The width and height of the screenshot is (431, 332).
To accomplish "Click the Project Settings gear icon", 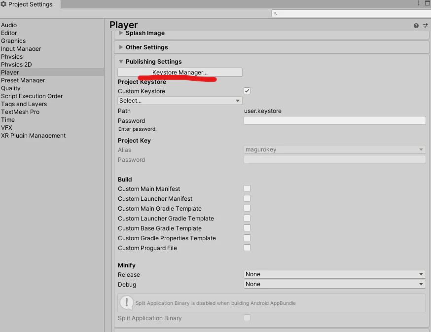I will tap(3, 4).
